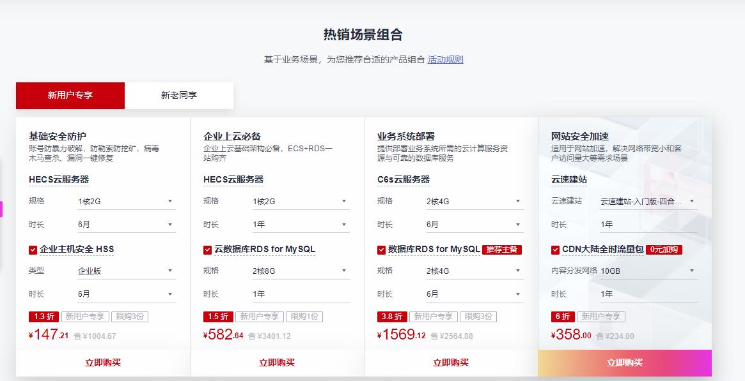Open 云速建站-入门版 dropdown
Image resolution: width=745 pixels, height=381 pixels.
(x=648, y=202)
